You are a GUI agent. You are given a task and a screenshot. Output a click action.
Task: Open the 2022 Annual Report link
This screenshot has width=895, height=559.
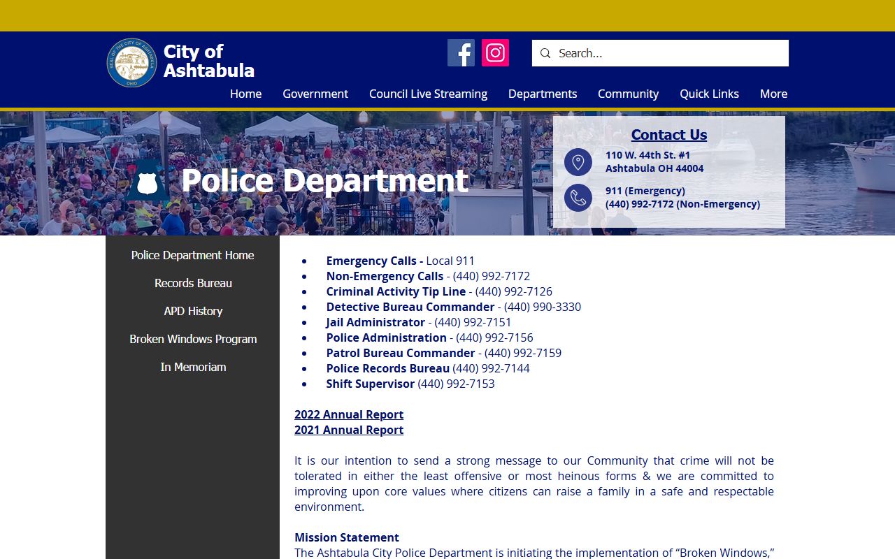click(349, 414)
